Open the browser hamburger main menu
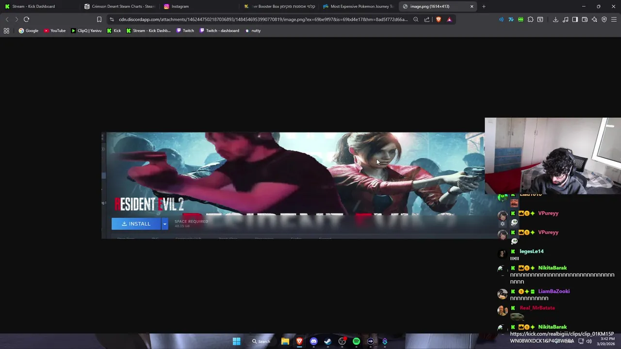Image resolution: width=621 pixels, height=349 pixels. pyautogui.click(x=614, y=19)
